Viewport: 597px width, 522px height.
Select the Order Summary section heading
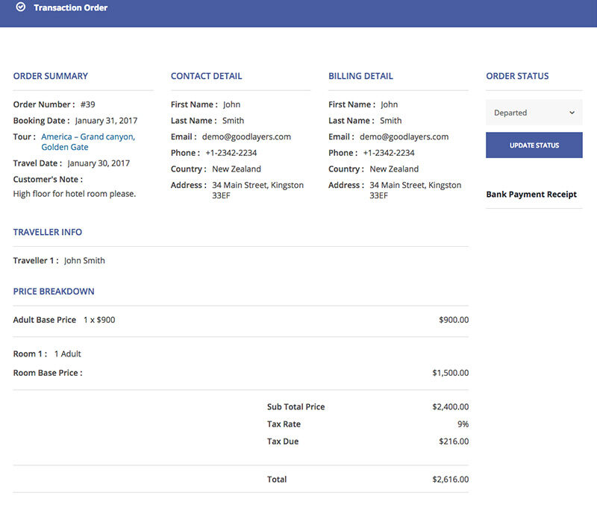pyautogui.click(x=51, y=76)
